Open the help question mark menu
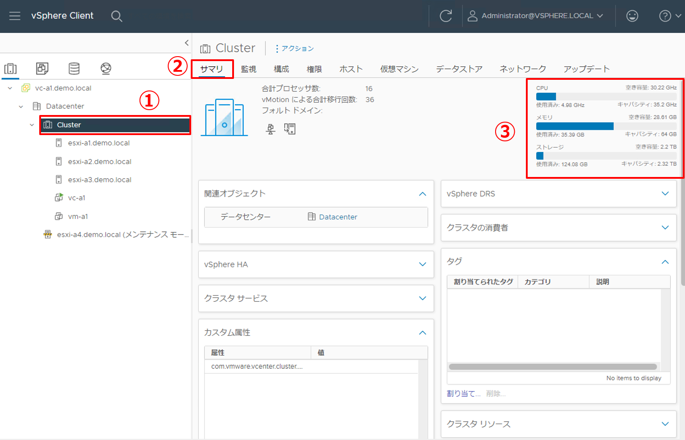 pos(669,16)
